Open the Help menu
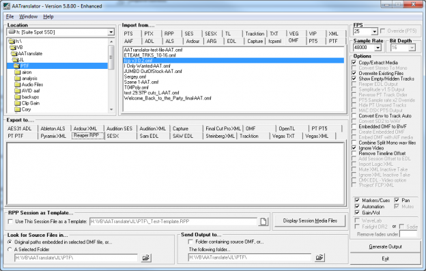 click(48, 16)
